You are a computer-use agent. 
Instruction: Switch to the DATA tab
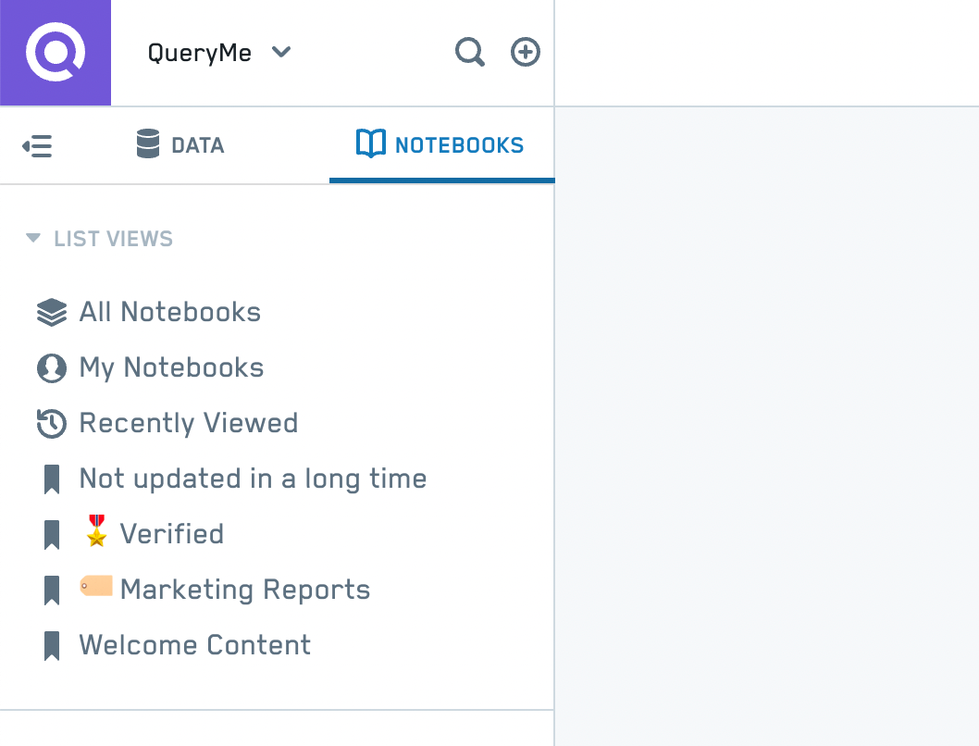180,145
